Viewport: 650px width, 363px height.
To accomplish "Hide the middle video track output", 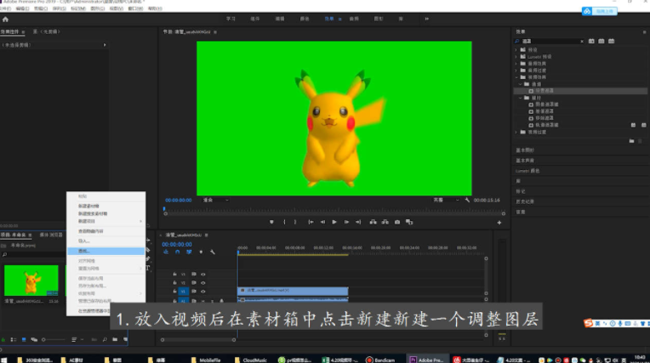I will [203, 283].
